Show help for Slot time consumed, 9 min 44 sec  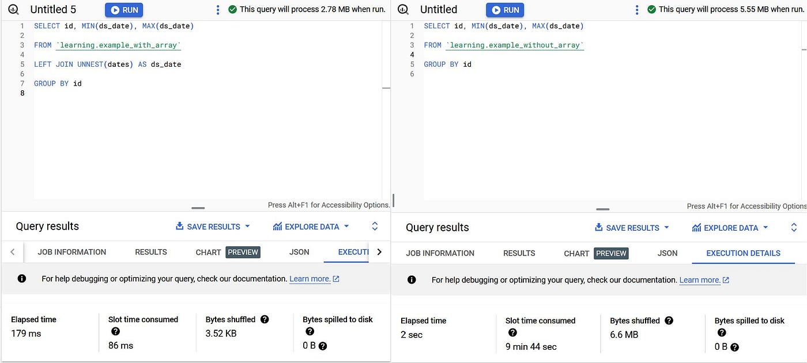pos(512,333)
